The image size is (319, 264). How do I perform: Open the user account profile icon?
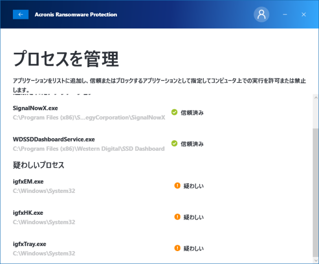pyautogui.click(x=261, y=14)
